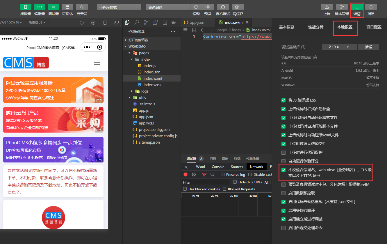Enable 上传时进行代码保护 option
The image size is (387, 244).
pos(283,152)
